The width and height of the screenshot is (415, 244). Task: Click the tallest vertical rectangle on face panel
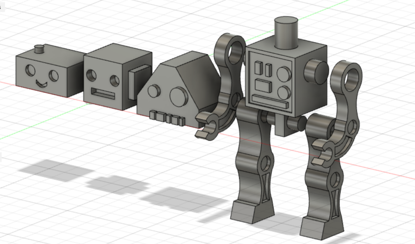(258, 68)
